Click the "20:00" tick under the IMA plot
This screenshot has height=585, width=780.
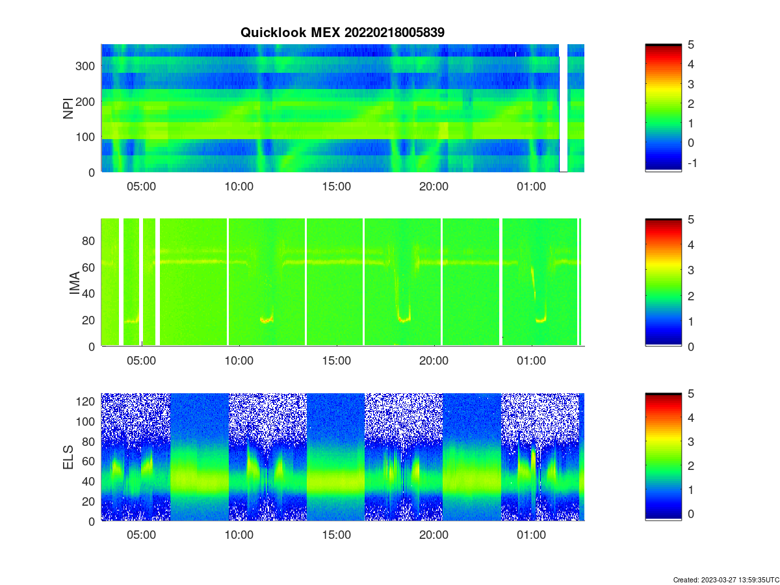[434, 361]
